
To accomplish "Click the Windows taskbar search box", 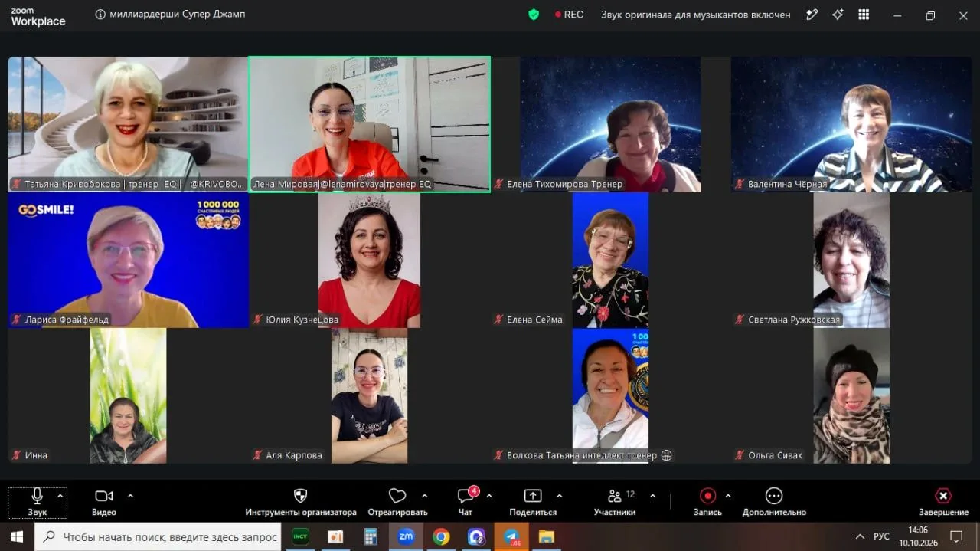I will 158,536.
